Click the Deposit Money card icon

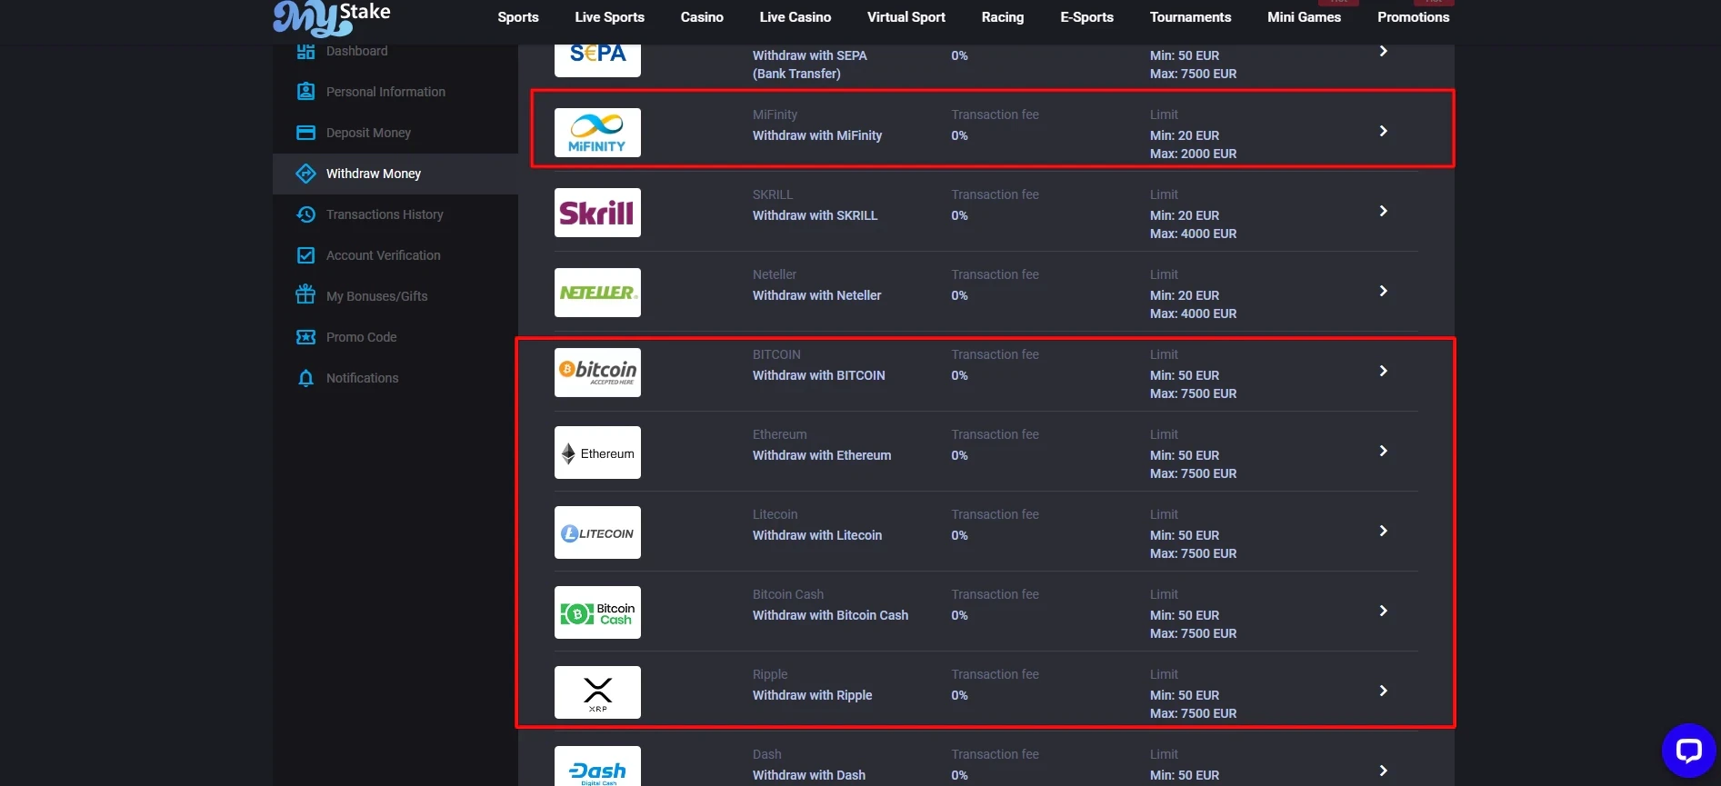point(305,133)
